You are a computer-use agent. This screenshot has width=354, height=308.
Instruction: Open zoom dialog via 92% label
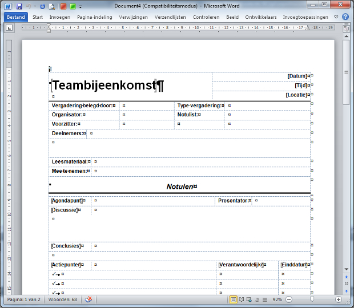pos(277,299)
